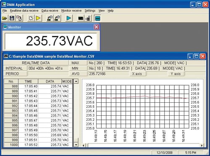Viewport: 210px width, 156px height.
Task: Click the DMM Application title bar icon
Action: pos(4,4)
